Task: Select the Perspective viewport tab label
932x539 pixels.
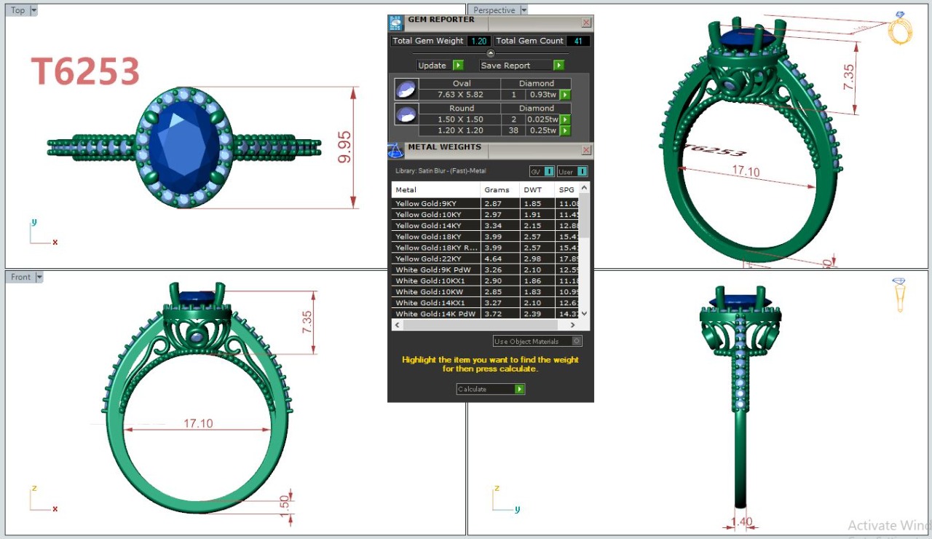Action: point(494,10)
